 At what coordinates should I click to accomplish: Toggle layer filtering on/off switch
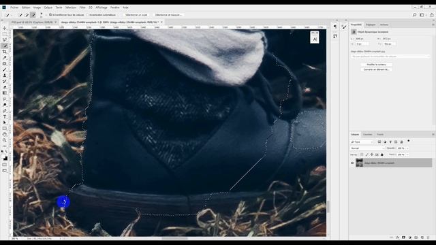(409, 141)
